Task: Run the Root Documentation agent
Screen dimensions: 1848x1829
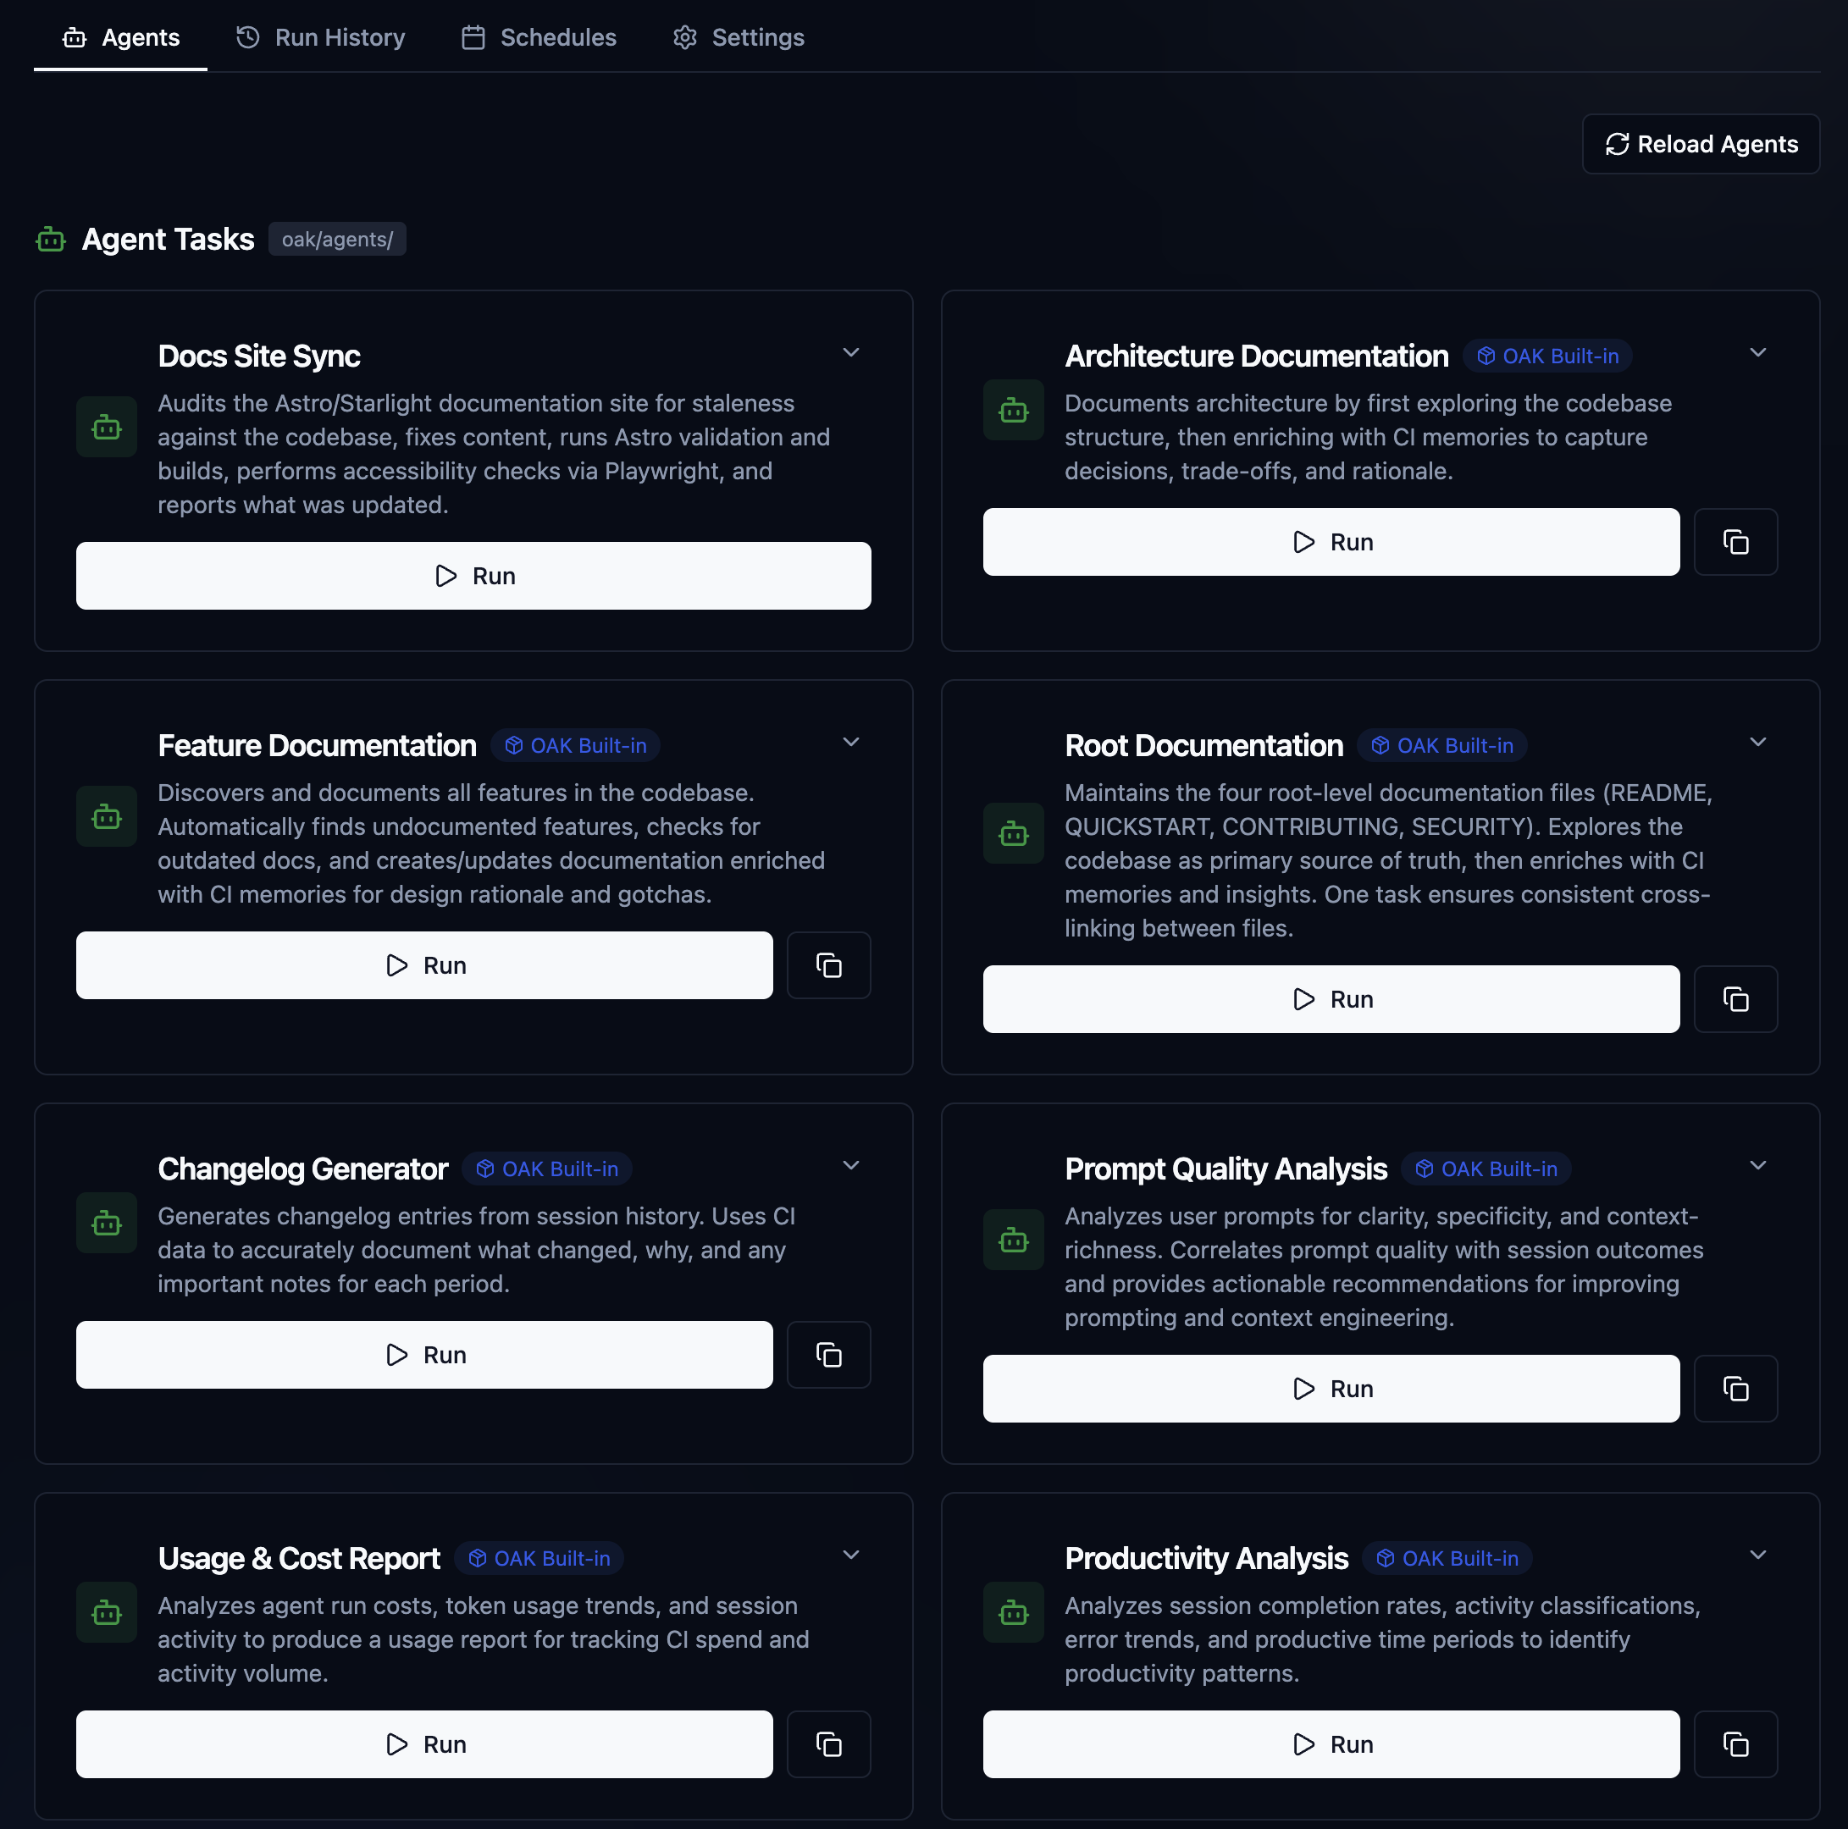Action: (x=1331, y=999)
